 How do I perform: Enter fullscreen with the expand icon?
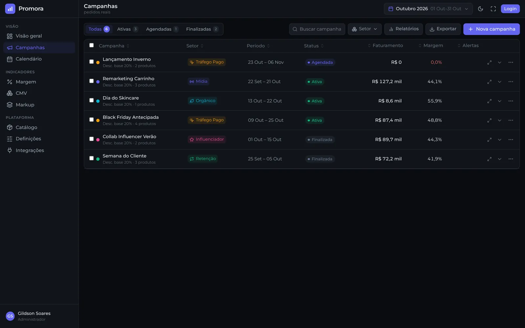493,9
